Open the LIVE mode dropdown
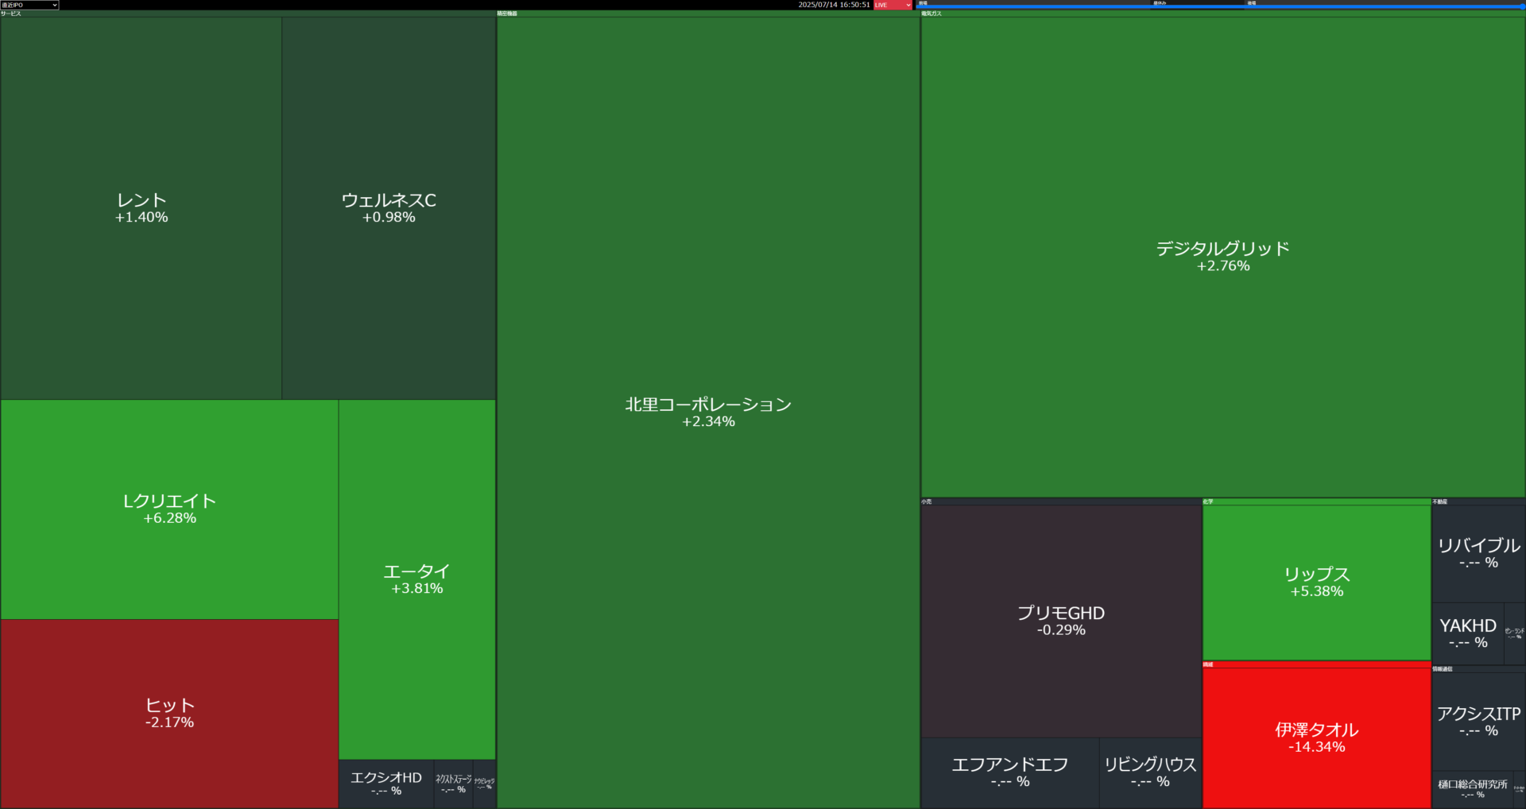This screenshot has height=809, width=1526. pos(893,5)
